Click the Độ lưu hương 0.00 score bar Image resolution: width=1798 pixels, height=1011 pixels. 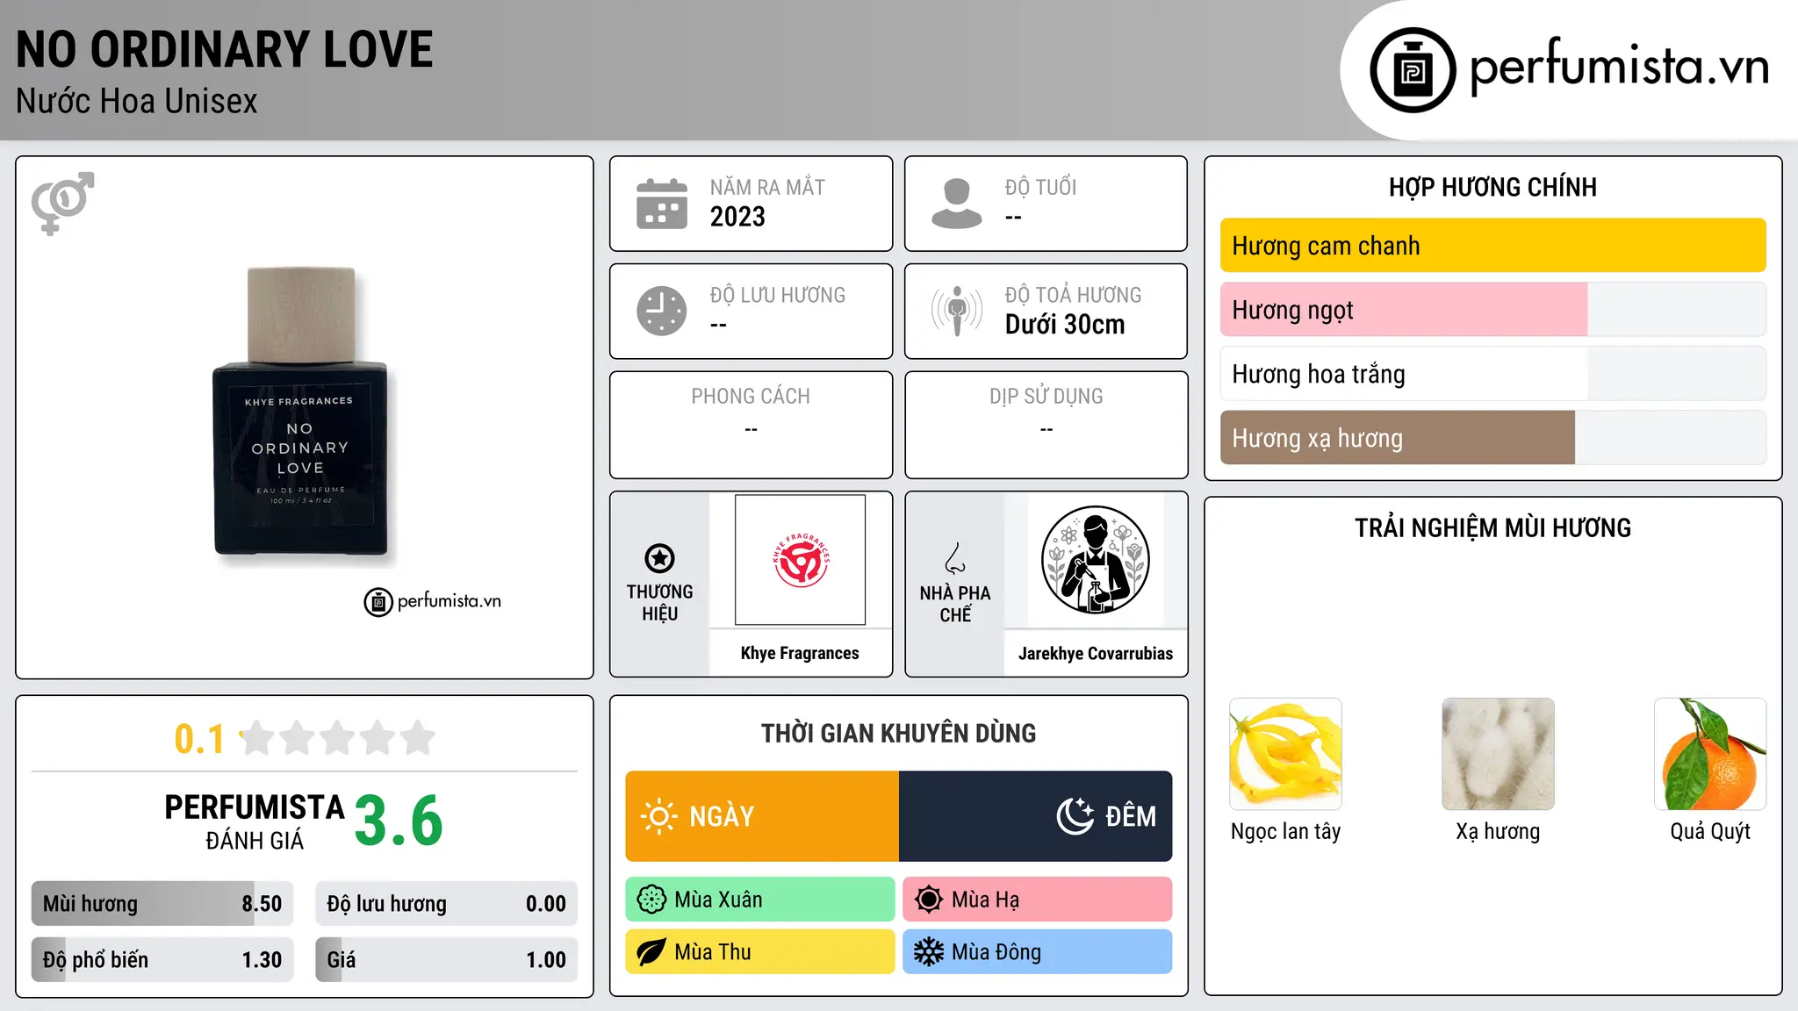tap(447, 904)
